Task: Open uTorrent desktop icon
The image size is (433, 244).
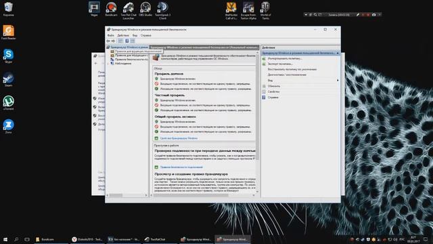Action: click(x=9, y=103)
